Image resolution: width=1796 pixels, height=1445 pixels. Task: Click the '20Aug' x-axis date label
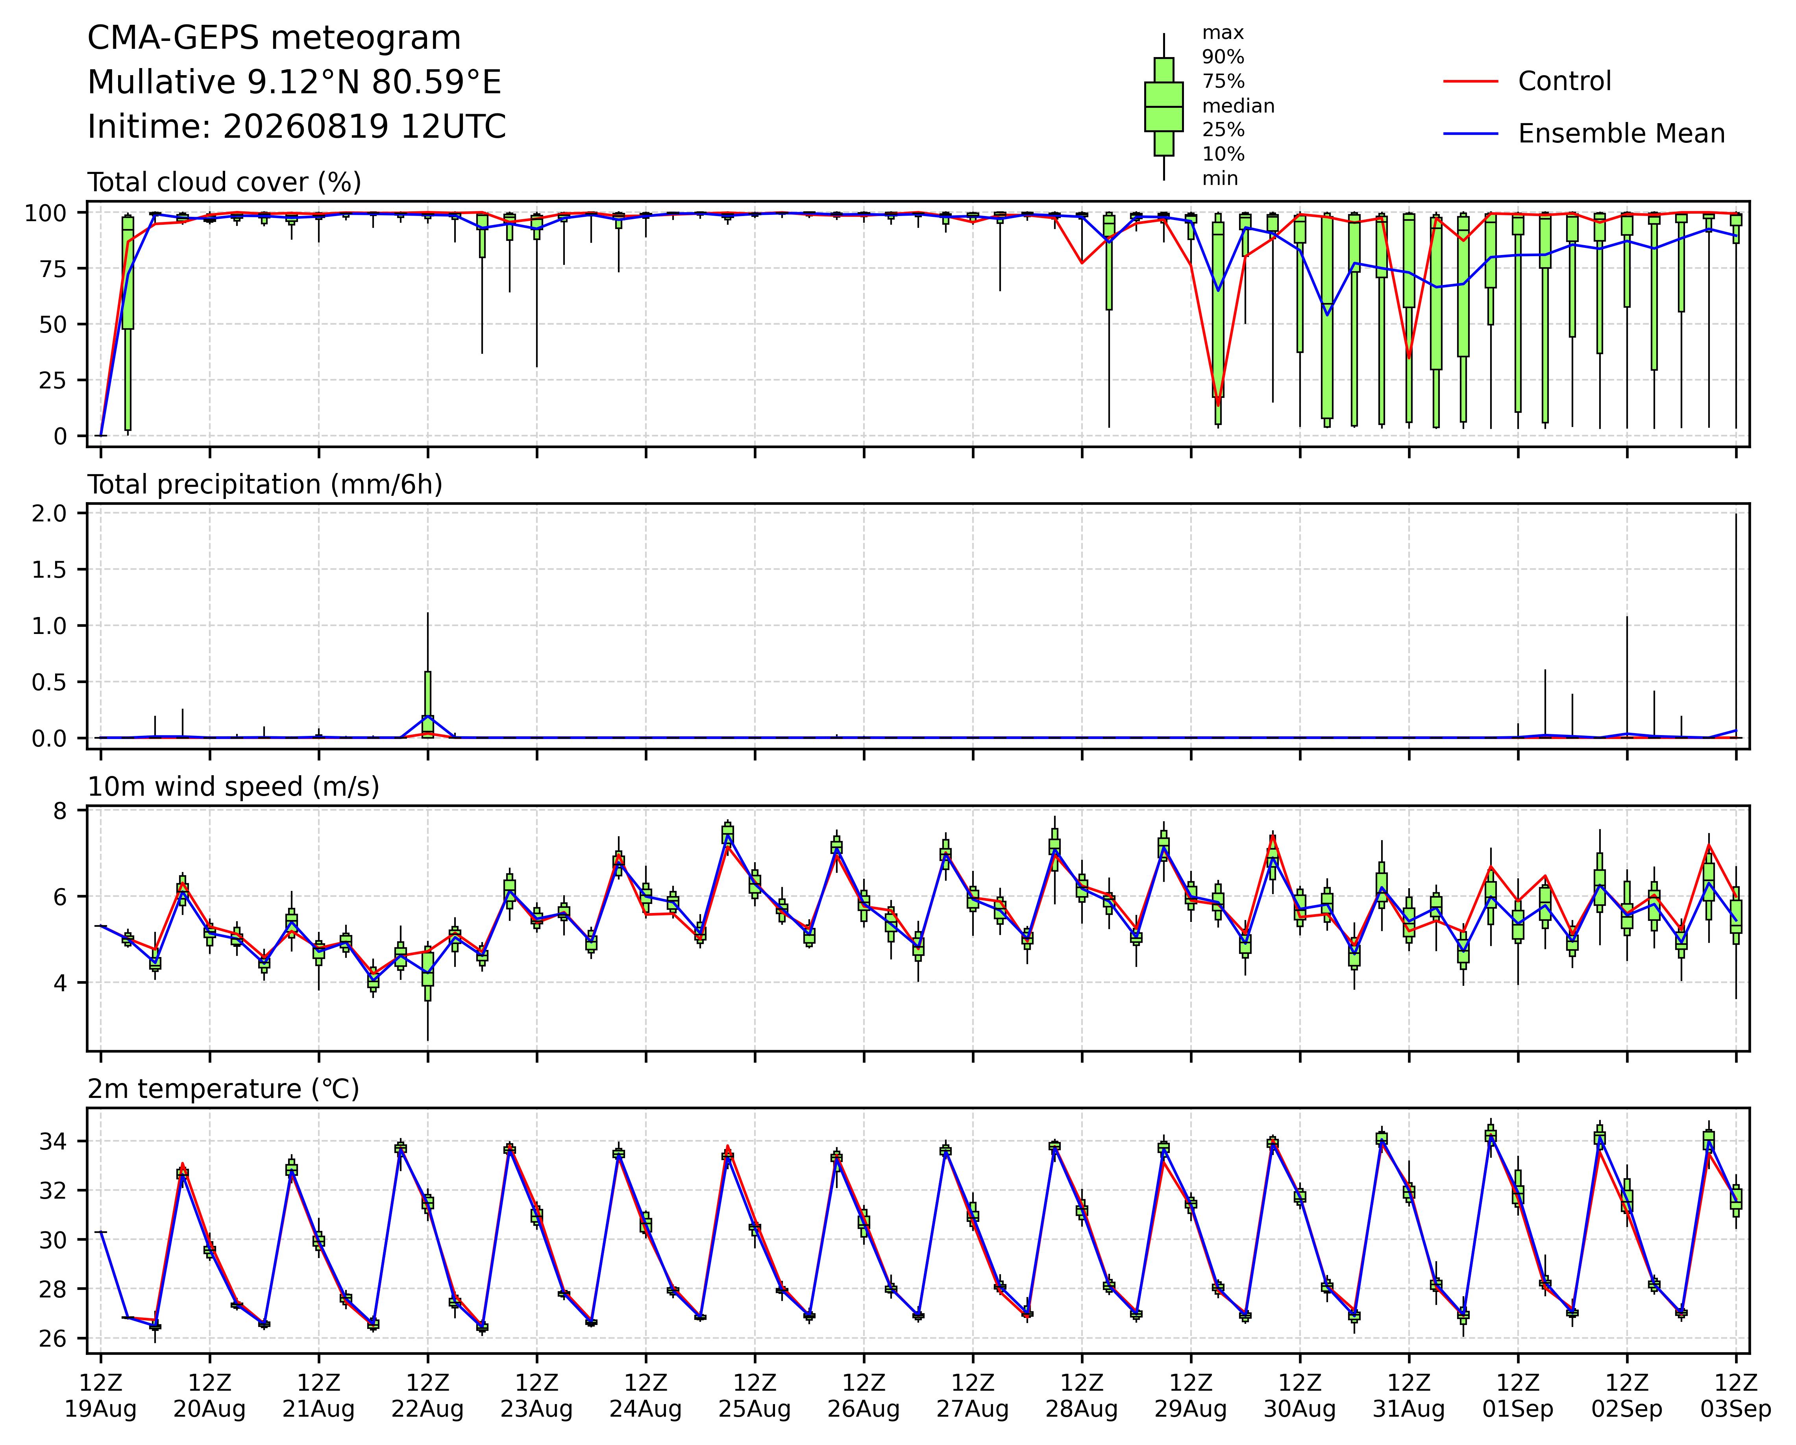pyautogui.click(x=209, y=1410)
